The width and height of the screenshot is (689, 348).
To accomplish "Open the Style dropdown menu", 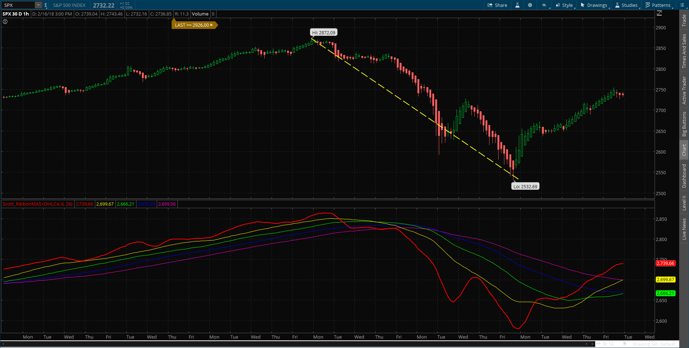I will click(564, 5).
